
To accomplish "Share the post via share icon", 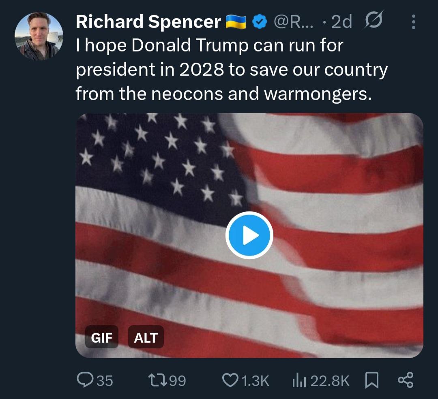I will [x=405, y=380].
